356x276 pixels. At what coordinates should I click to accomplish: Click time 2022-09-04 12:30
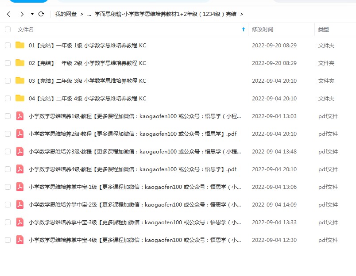point(274,240)
